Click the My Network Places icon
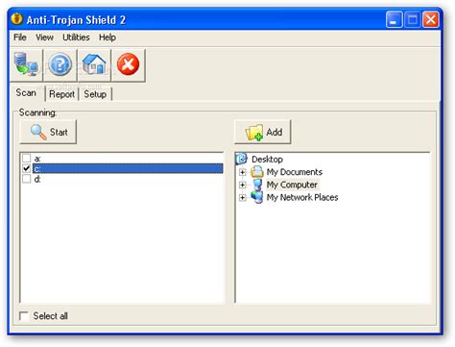Image resolution: width=455 pixels, height=347 pixels. pyautogui.click(x=257, y=197)
